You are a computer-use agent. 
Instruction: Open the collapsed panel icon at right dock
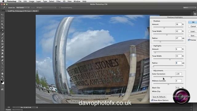tap(195, 14)
